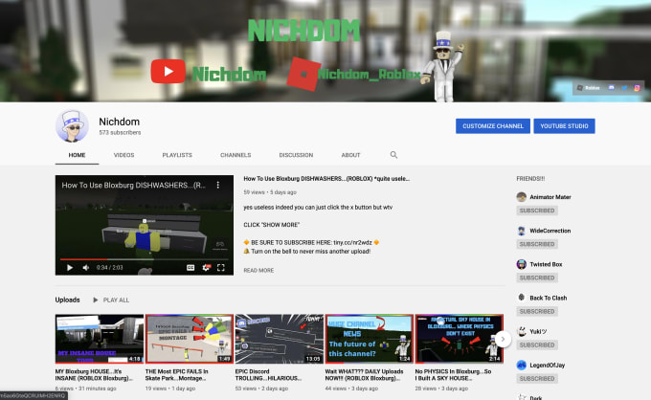Go to the About tab
This screenshot has height=400, width=651.
[x=350, y=155]
